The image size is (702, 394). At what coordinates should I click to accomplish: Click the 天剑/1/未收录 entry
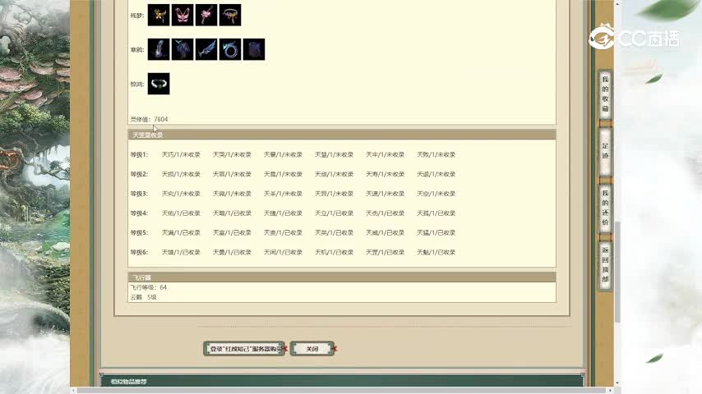coord(334,174)
